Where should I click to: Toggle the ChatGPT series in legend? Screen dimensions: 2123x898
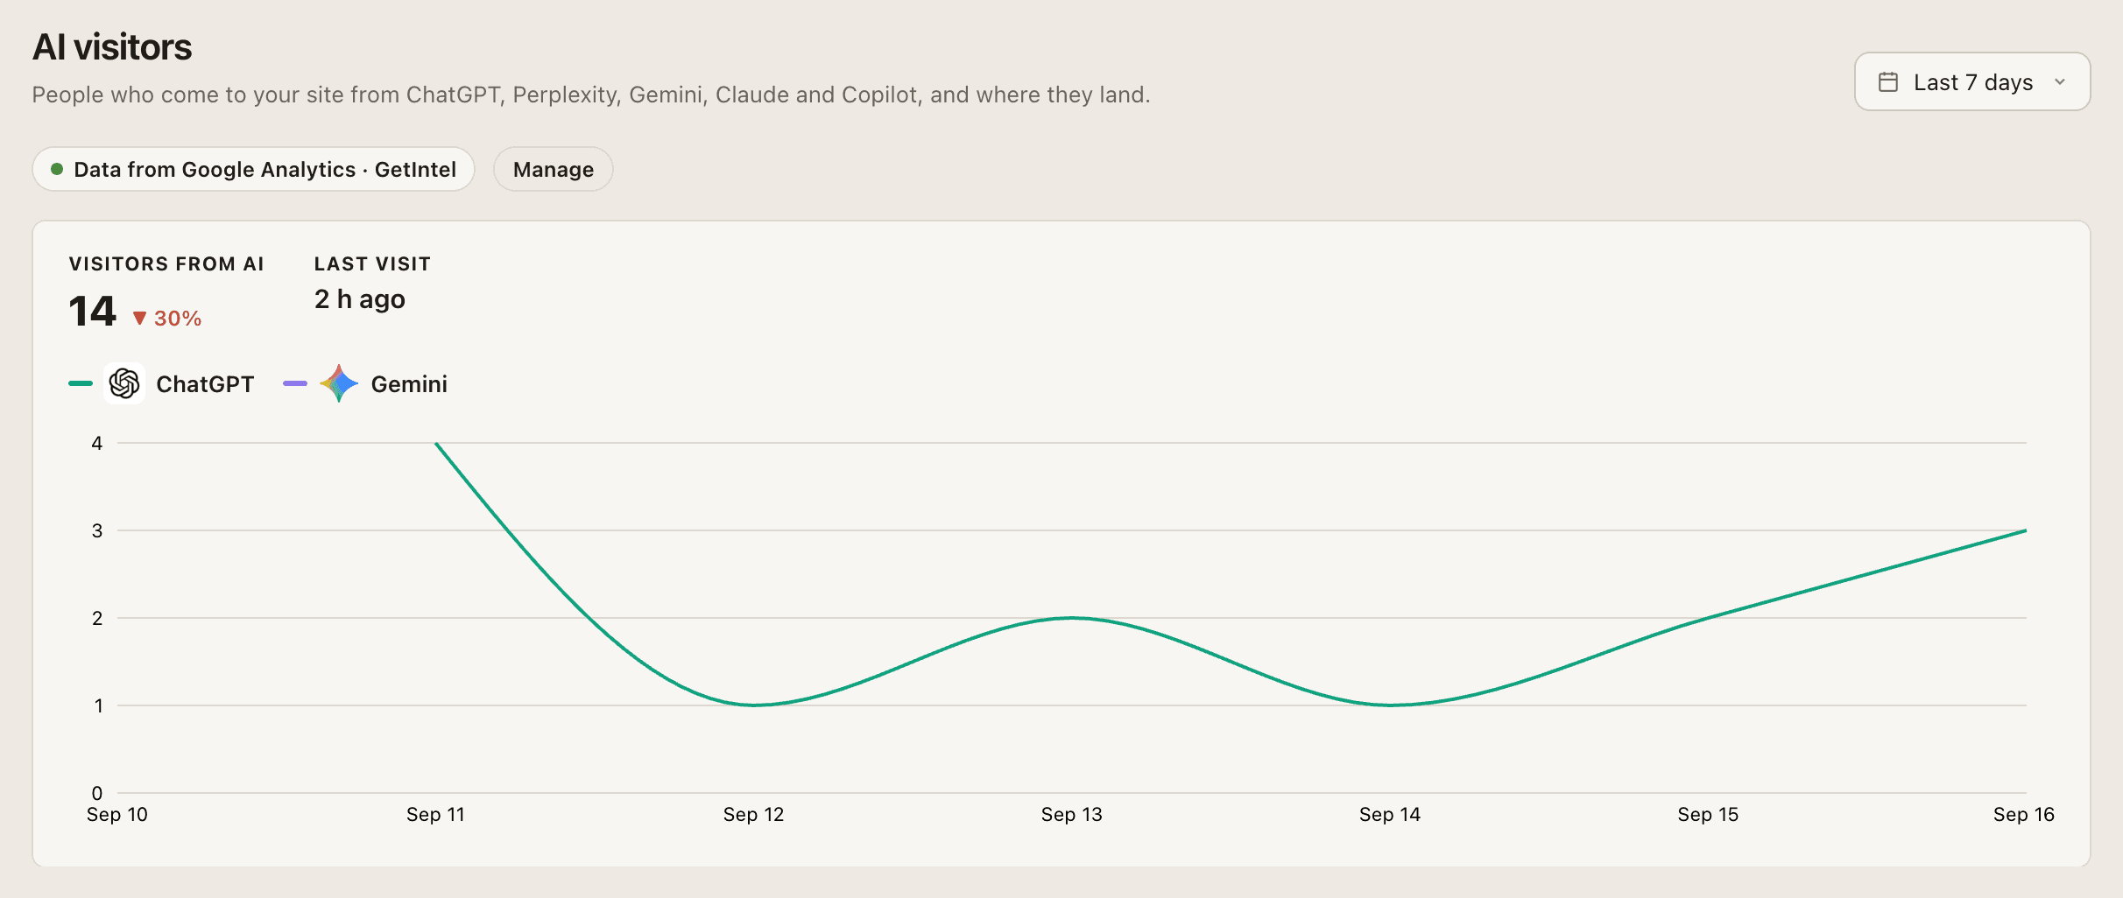(x=161, y=383)
